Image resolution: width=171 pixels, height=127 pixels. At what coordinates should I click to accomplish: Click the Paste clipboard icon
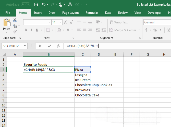point(7,23)
